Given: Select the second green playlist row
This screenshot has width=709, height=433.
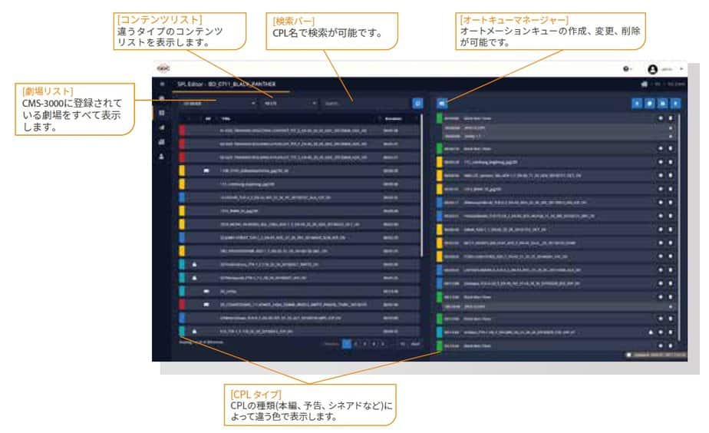Looking at the screenshot, I should (x=556, y=148).
